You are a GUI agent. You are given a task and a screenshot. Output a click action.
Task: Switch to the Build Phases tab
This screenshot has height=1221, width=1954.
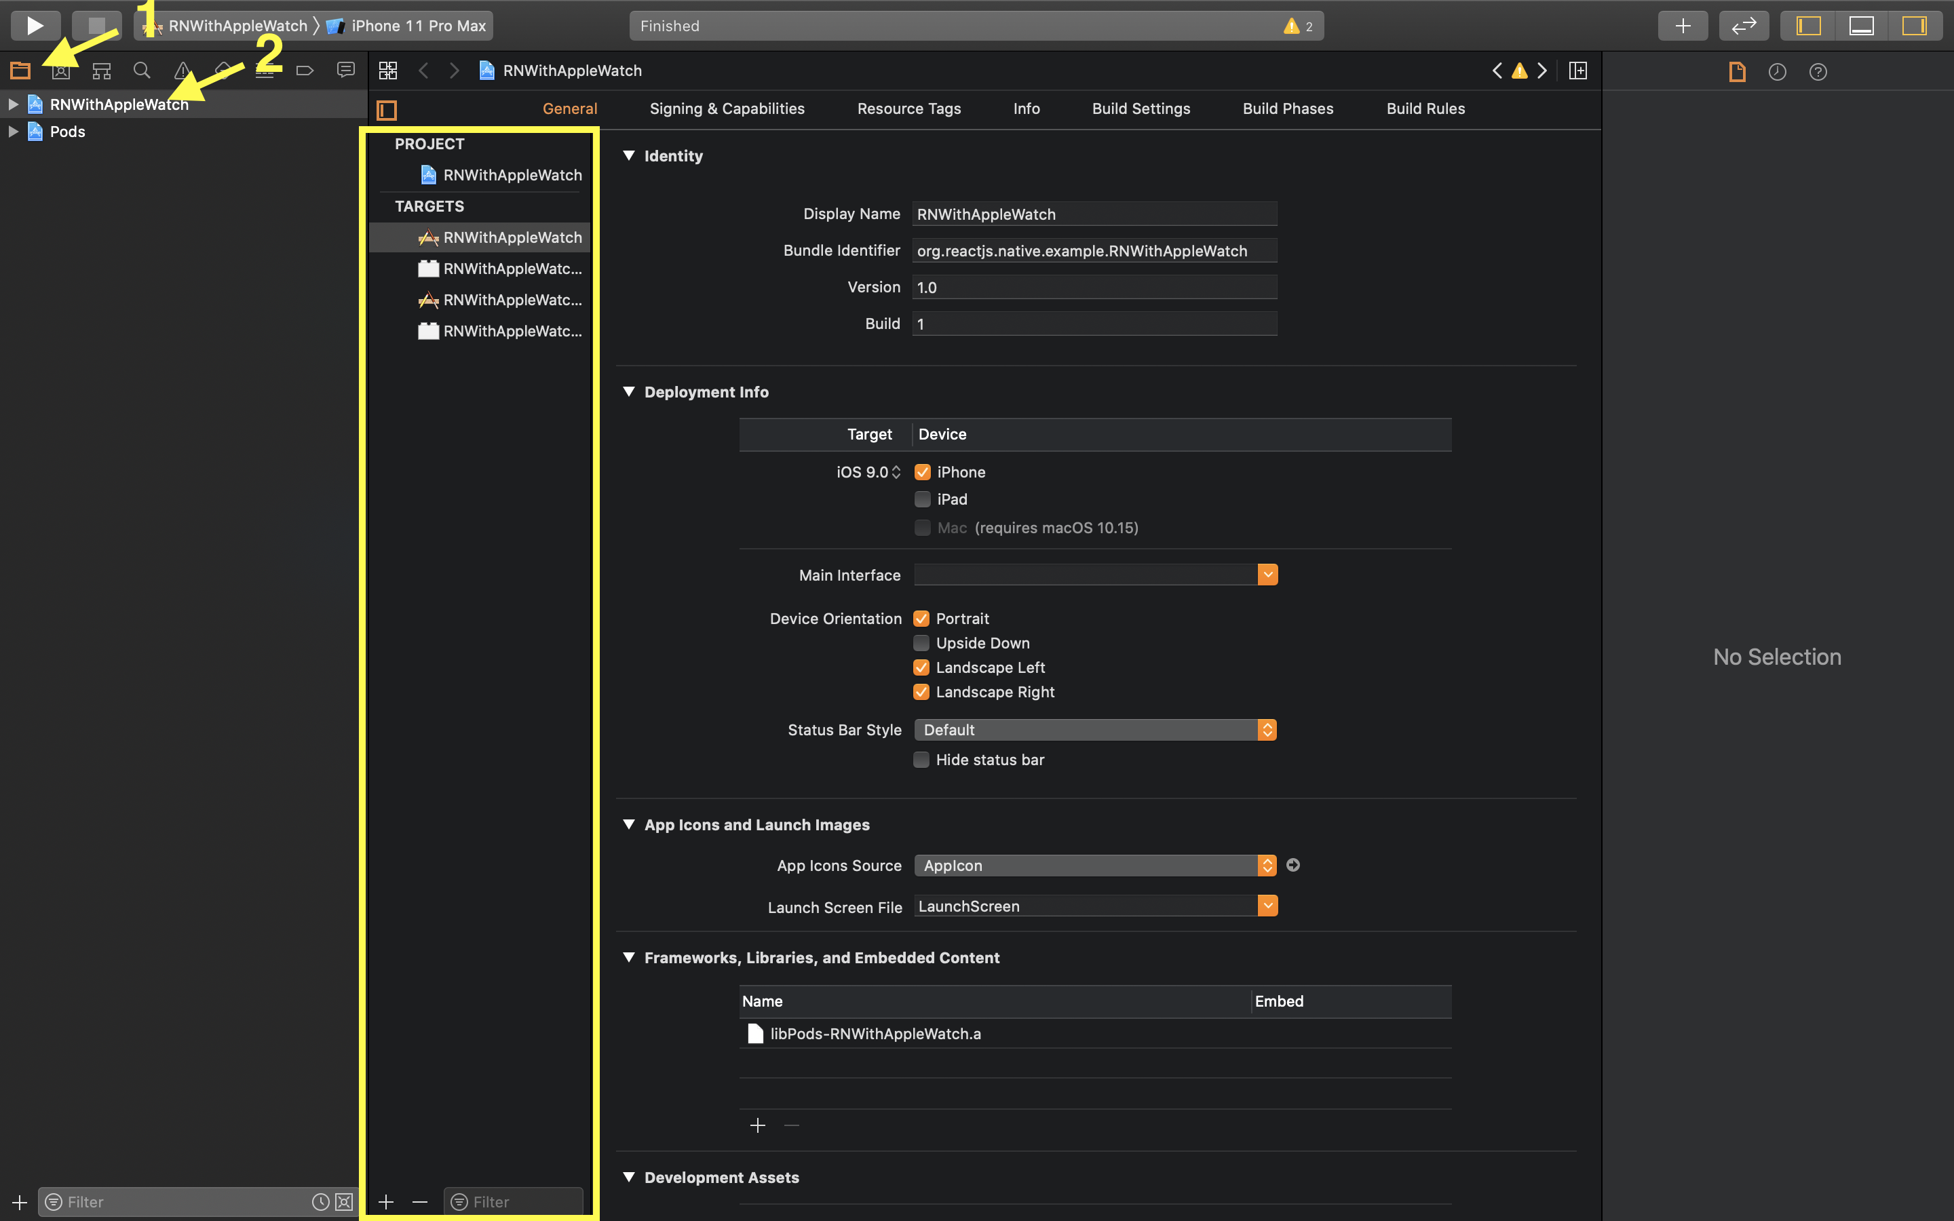point(1287,109)
